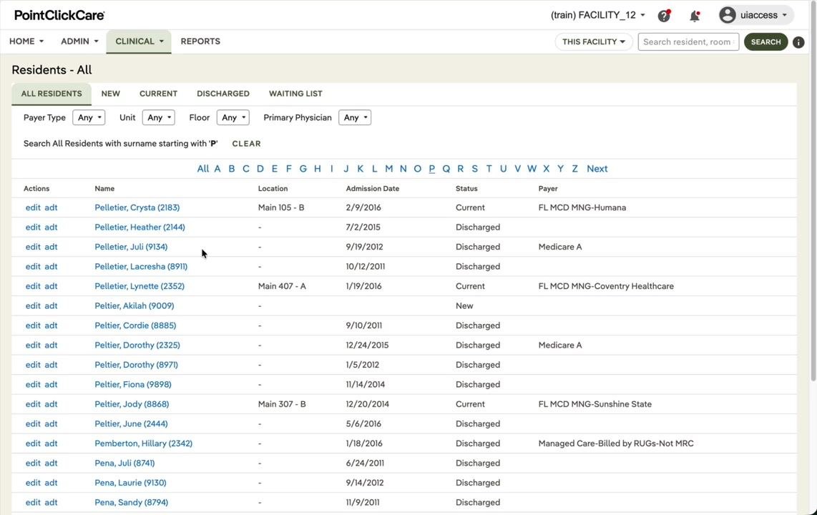This screenshot has height=515, width=817.
Task: Switch to the DISCHARGED tab
Action: [223, 94]
